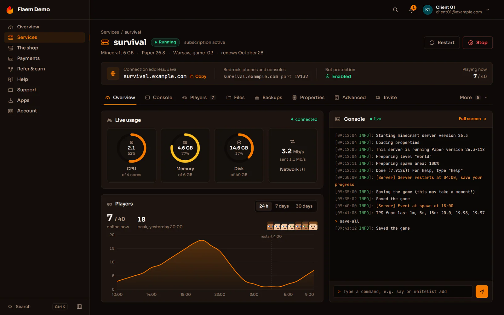Click the Live usage panel icon
504x315 pixels.
pyautogui.click(x=110, y=120)
